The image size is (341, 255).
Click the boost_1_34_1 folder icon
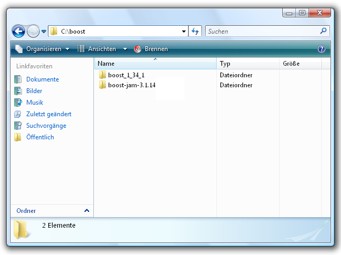point(102,75)
